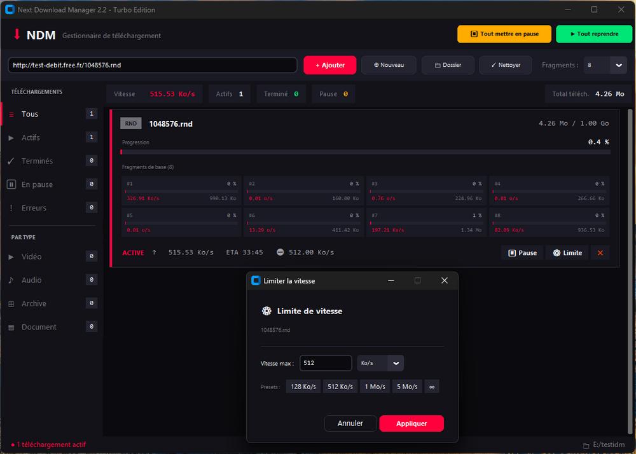Minimize the Limiter la vitesse dialog
The height and width of the screenshot is (454, 636).
tap(391, 280)
